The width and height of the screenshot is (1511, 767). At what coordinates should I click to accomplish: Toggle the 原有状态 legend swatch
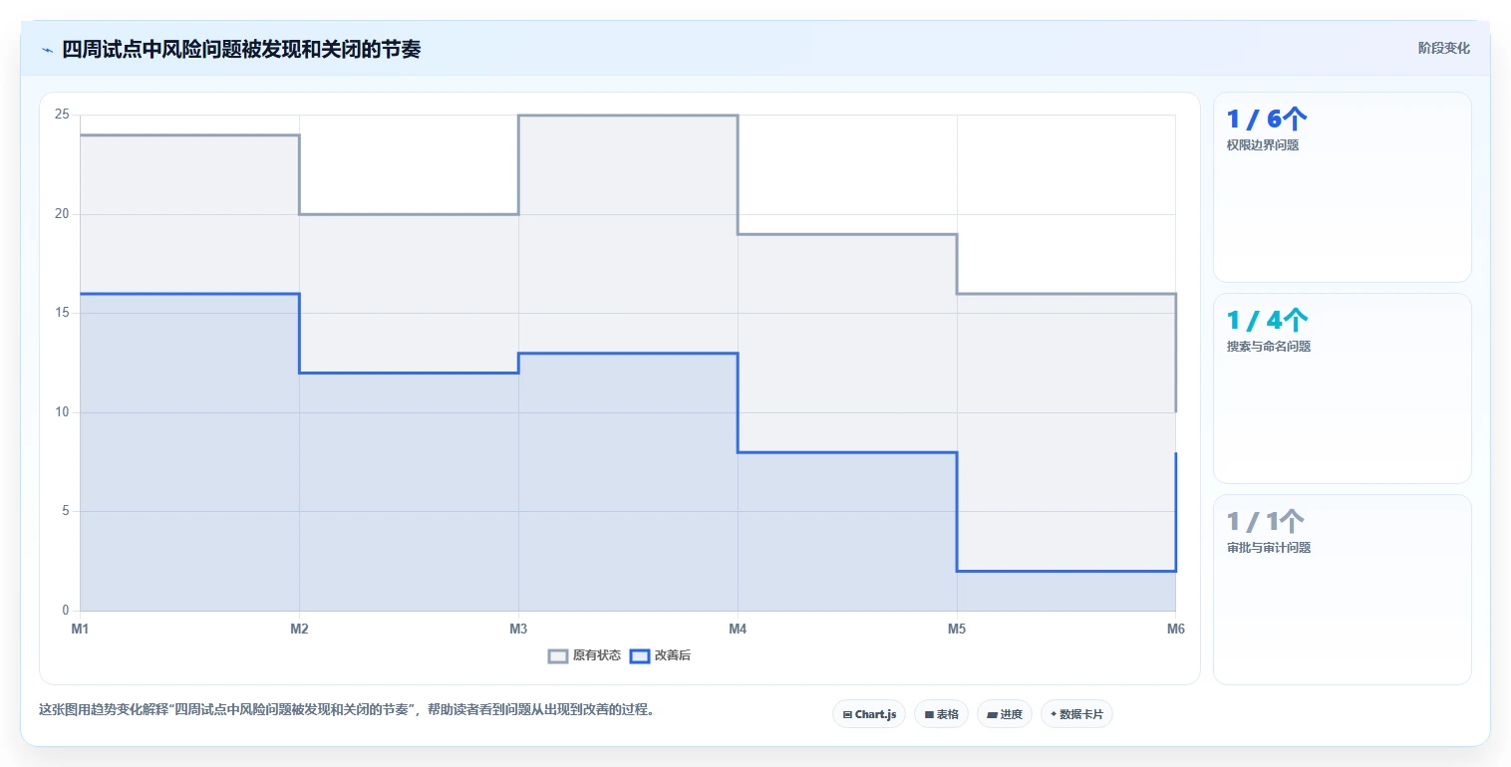[558, 655]
